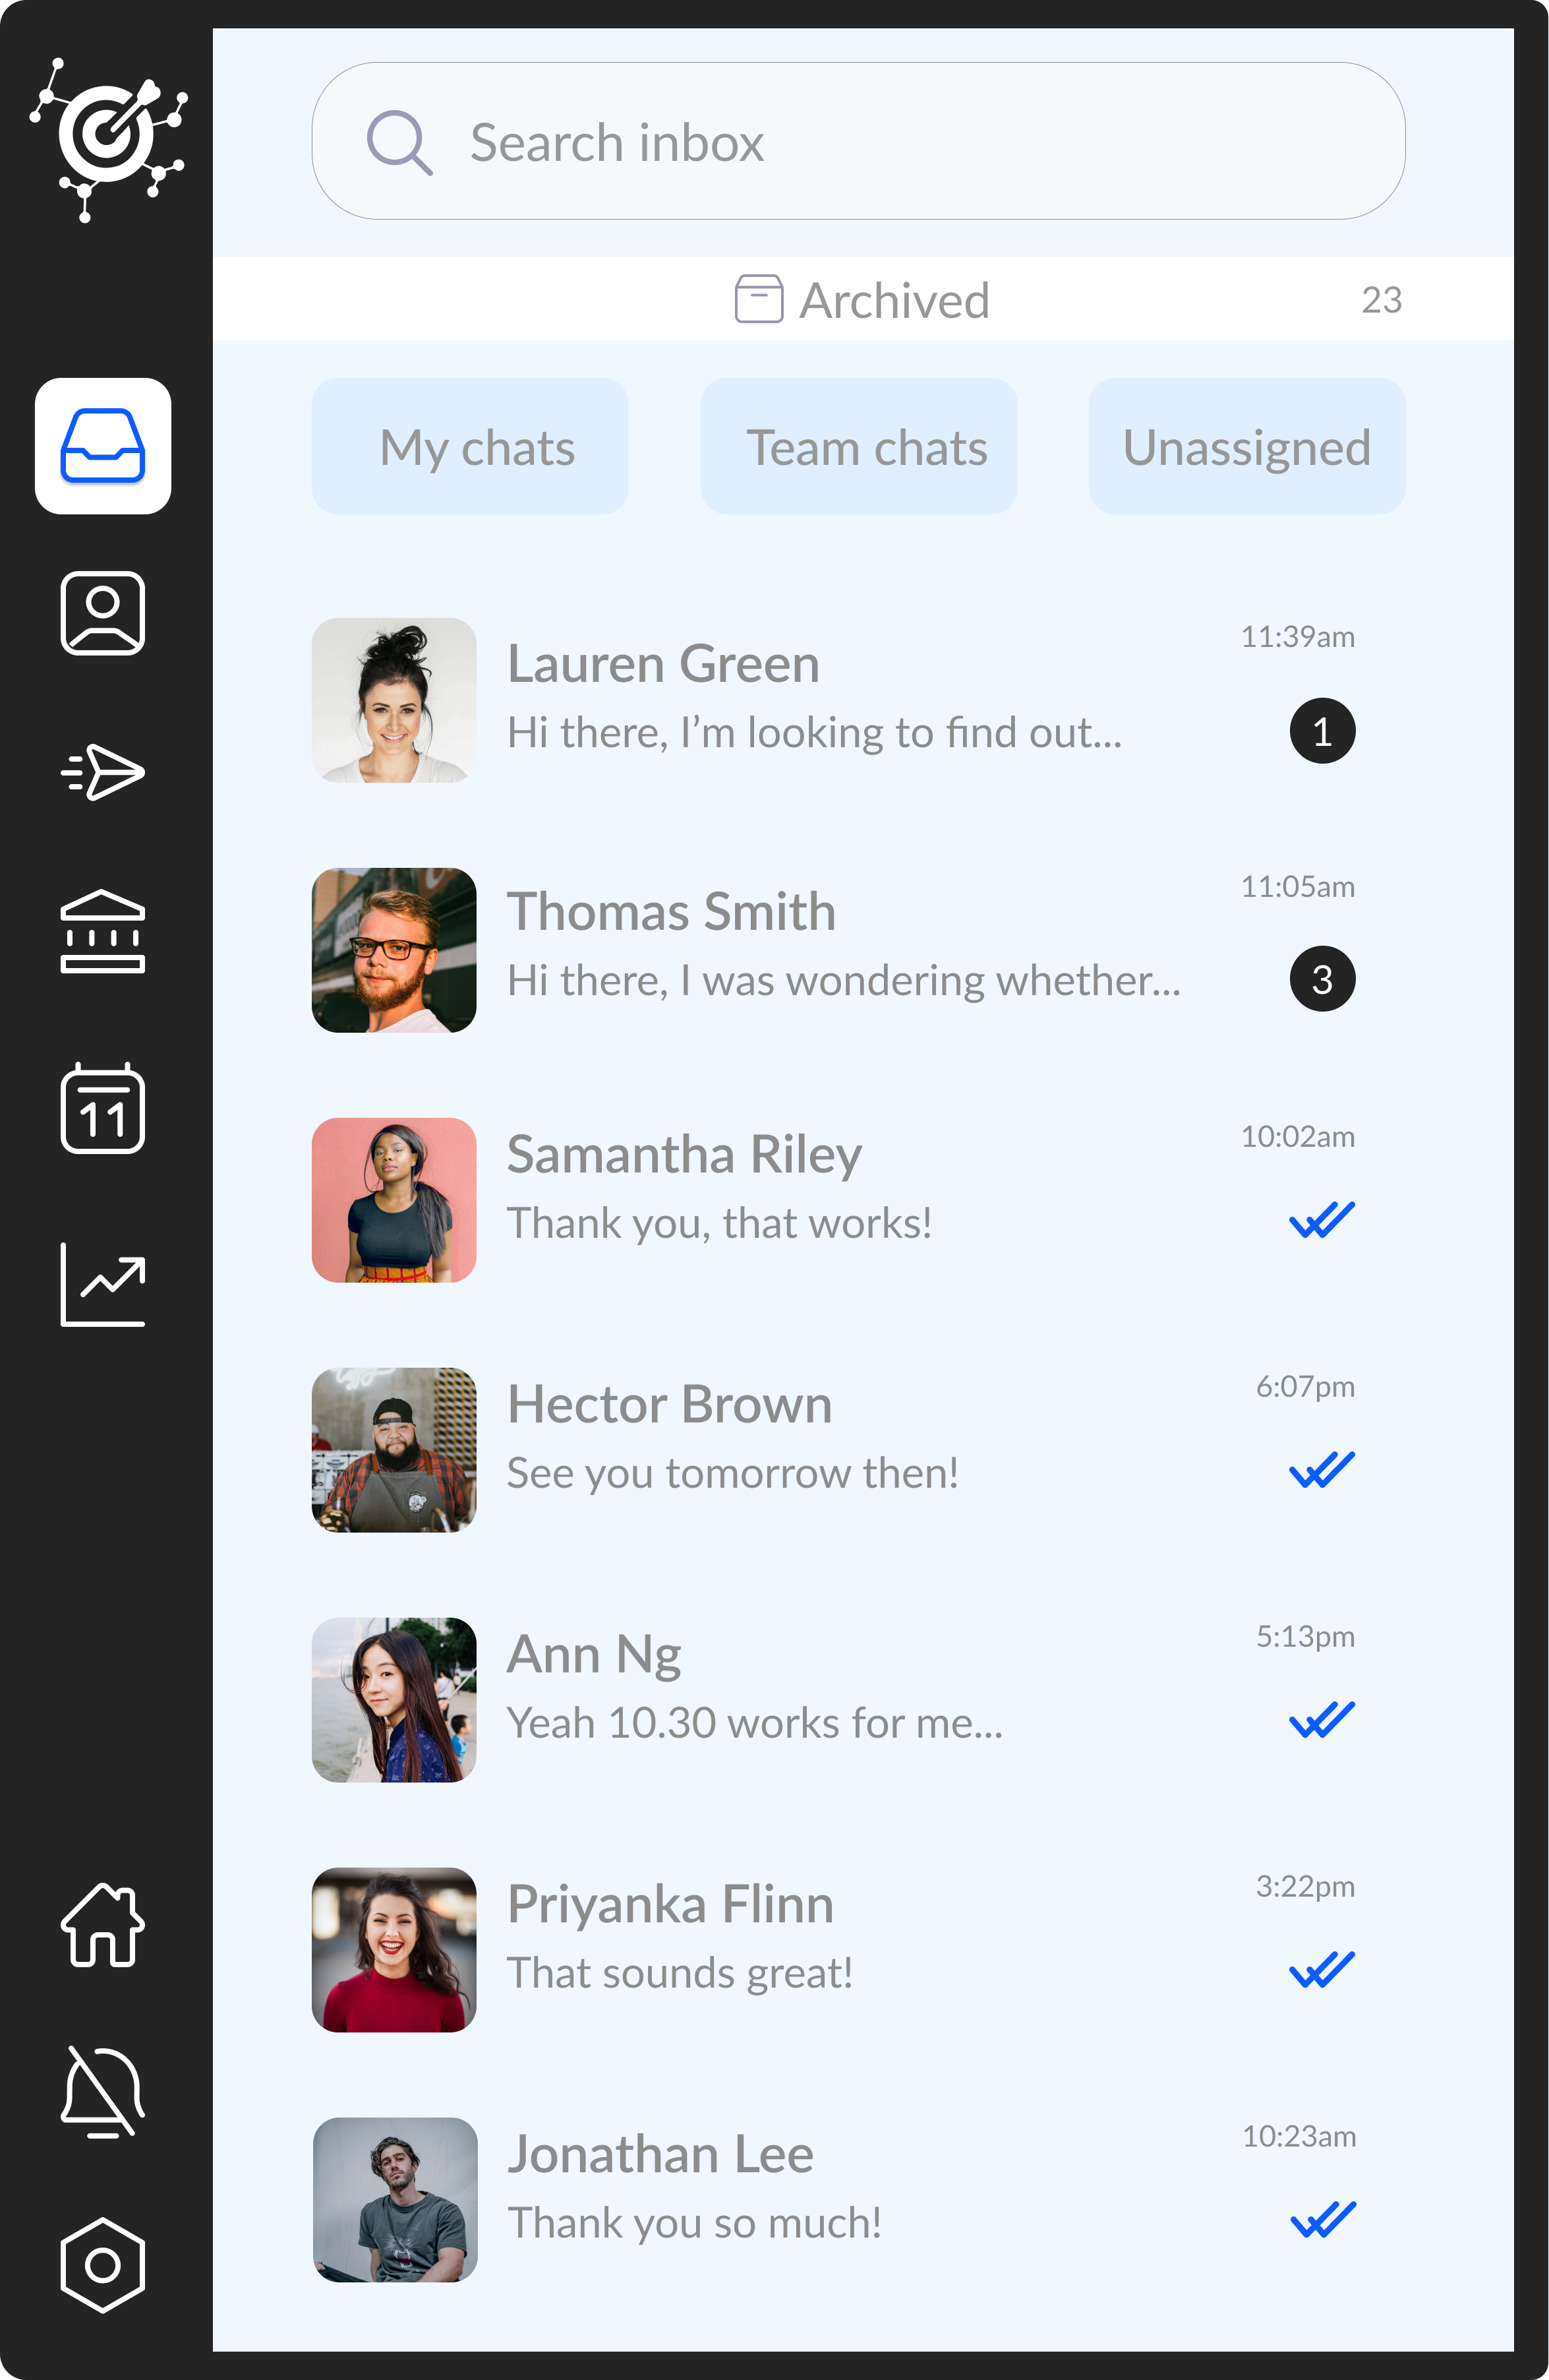Open the analytics line chart icon

(103, 1284)
